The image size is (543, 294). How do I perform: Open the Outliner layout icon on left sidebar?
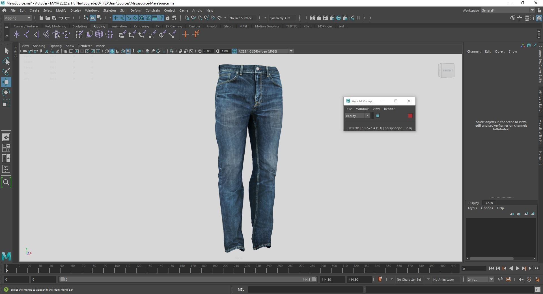point(6,169)
